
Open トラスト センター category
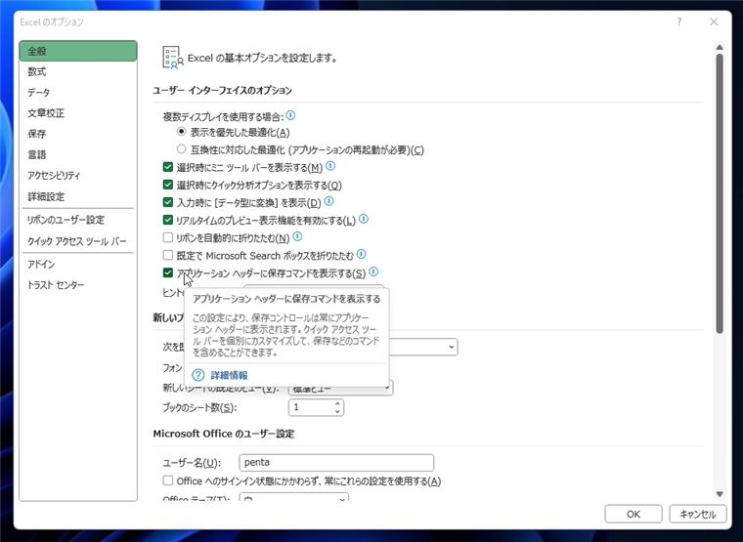(78, 285)
